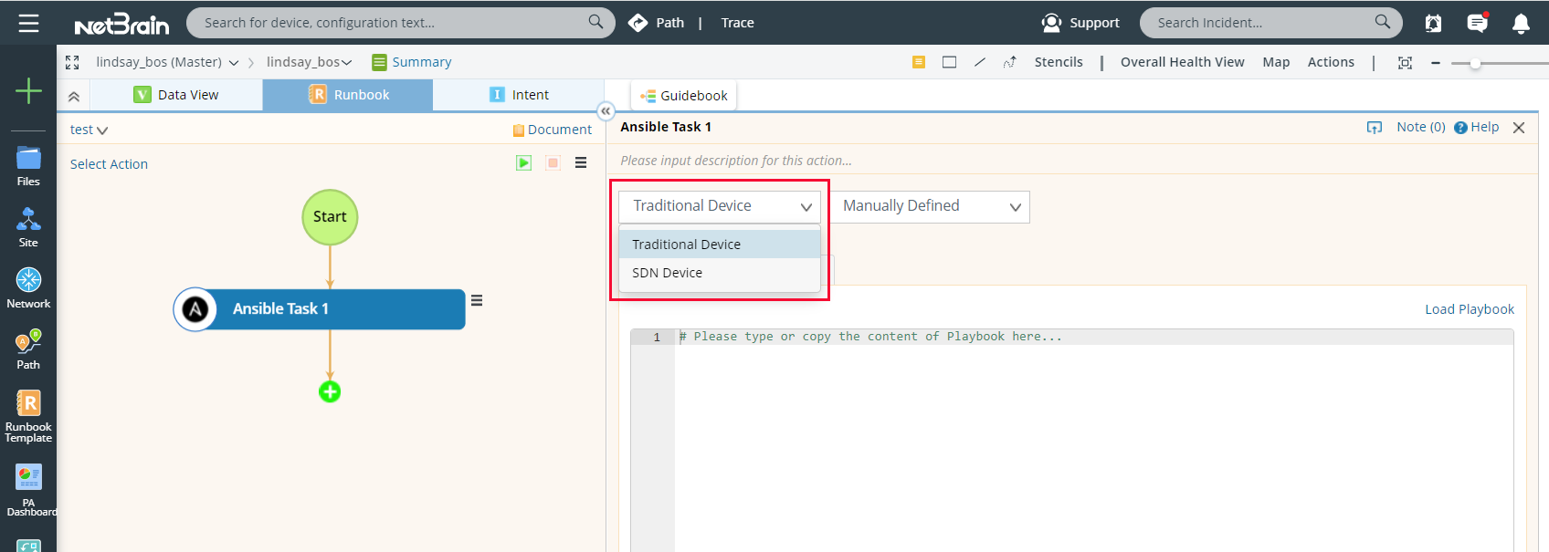The height and width of the screenshot is (552, 1549).
Task: Adjust the zoom slider handle
Action: [x=1475, y=63]
